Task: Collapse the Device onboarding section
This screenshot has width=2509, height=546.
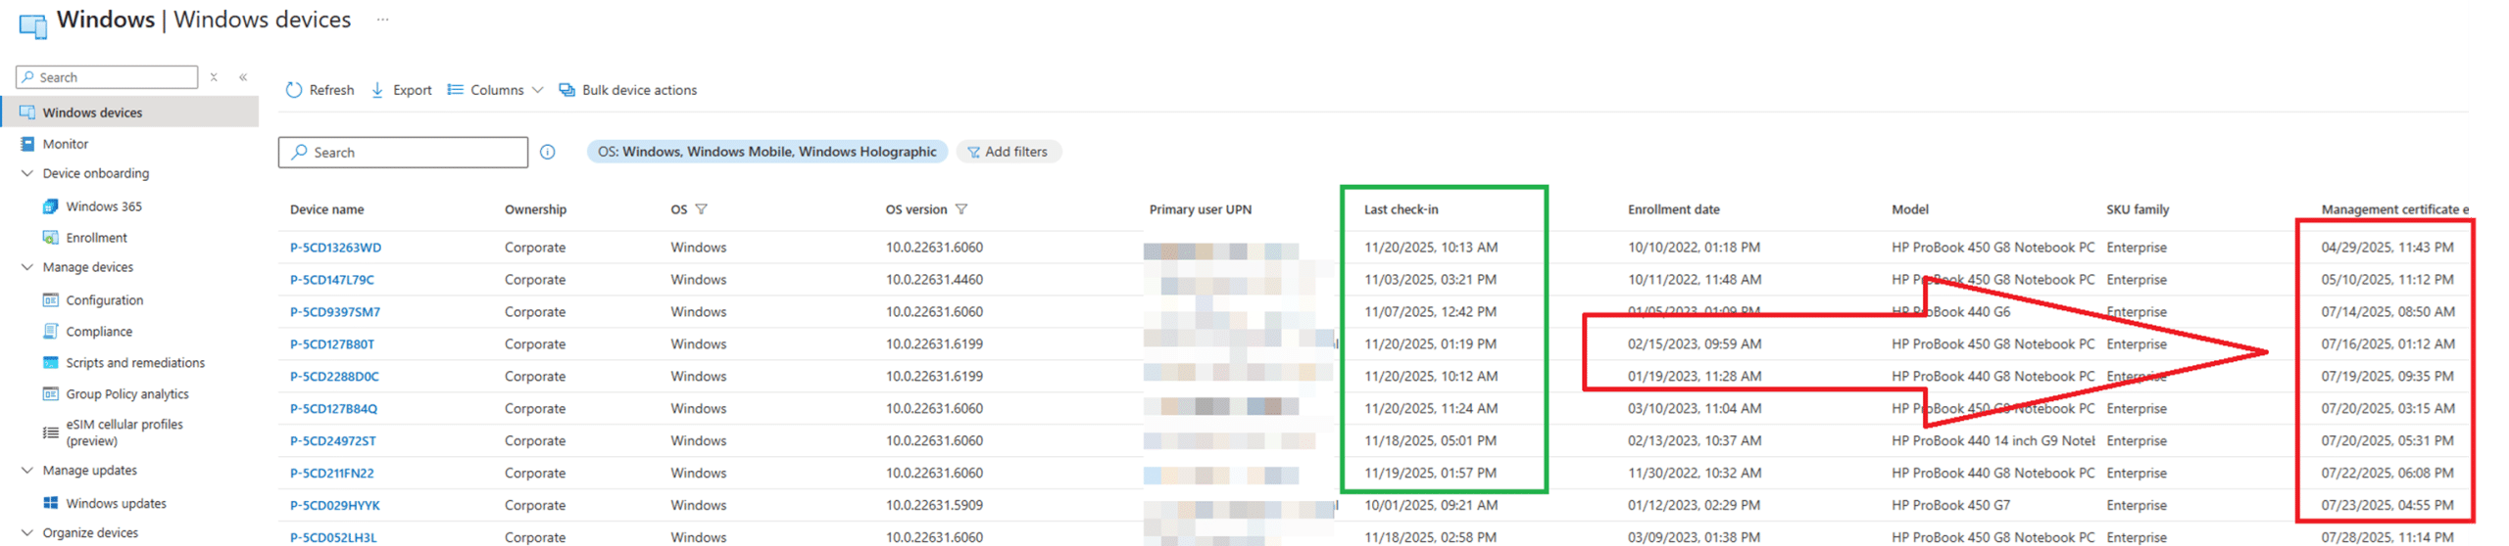Action: click(x=27, y=173)
